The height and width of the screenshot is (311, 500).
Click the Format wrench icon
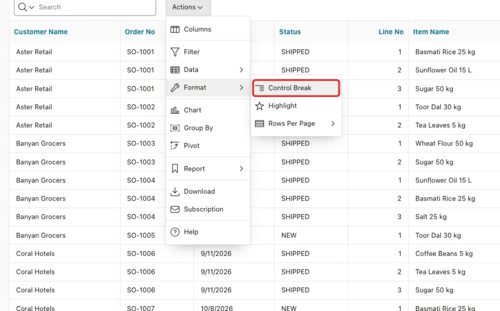pyautogui.click(x=175, y=87)
